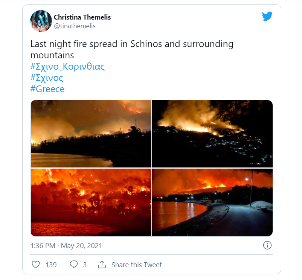Screen dimensions: 302x280
Task: Click the share upload arrow icon
Action: click(102, 265)
